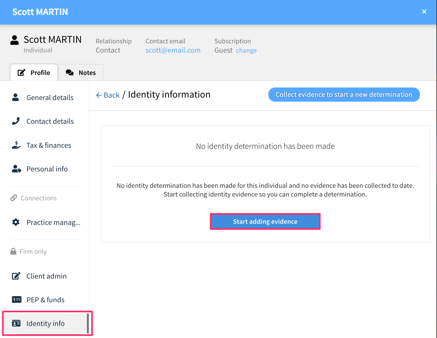Go Back from Identity information

[x=108, y=95]
